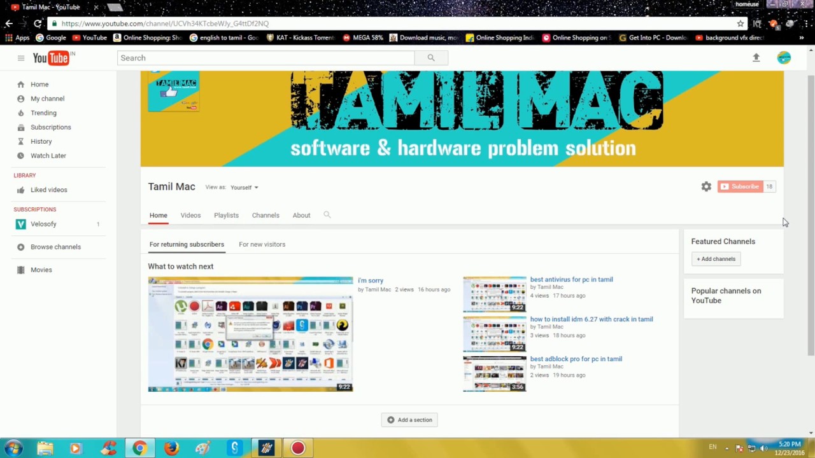Click the channel search magnifier icon
815x458 pixels.
(327, 215)
